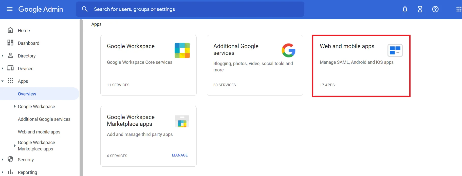This screenshot has height=176, width=462.
Task: Open the main hamburger menu
Action: pyautogui.click(x=10, y=9)
